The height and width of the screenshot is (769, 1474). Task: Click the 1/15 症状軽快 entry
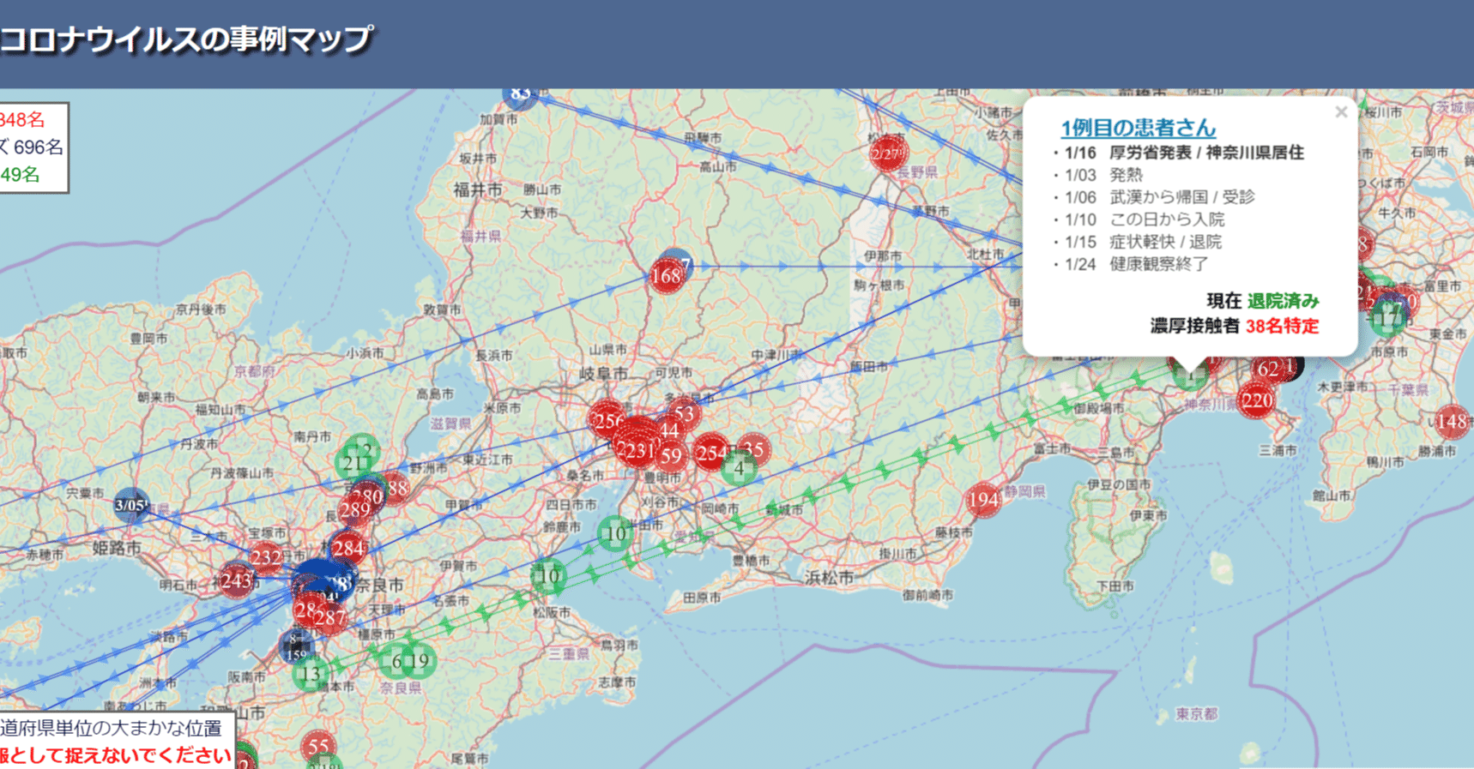tap(1143, 242)
